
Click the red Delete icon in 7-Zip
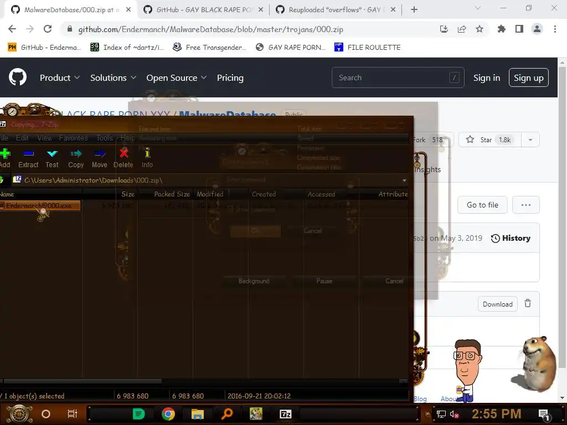123,153
